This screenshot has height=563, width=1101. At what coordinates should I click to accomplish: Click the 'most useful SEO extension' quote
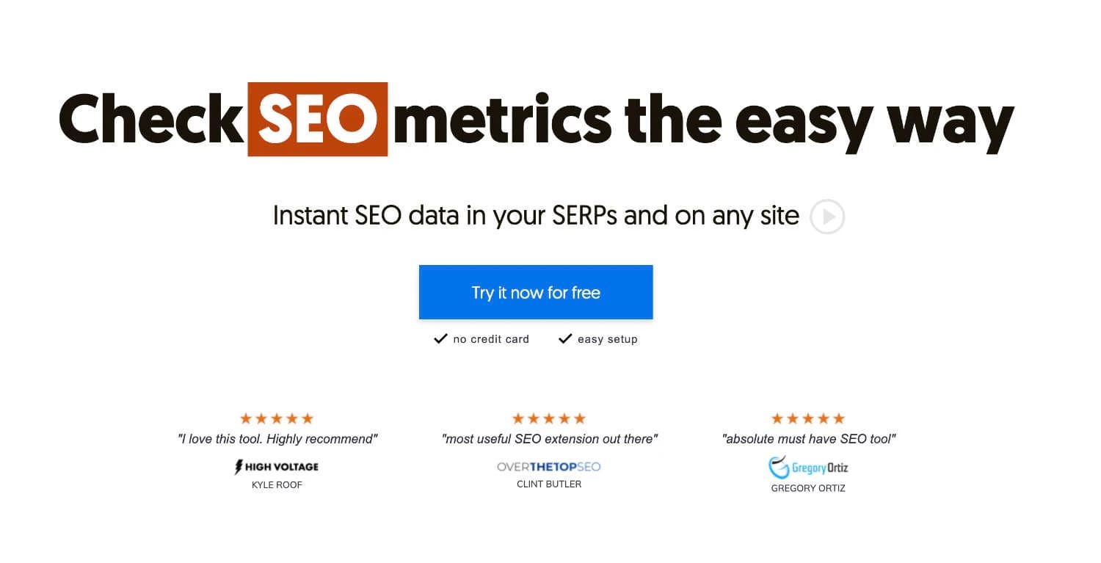[x=550, y=439]
